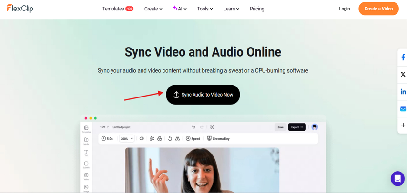Share the page on X
The height and width of the screenshot is (193, 407).
403,75
